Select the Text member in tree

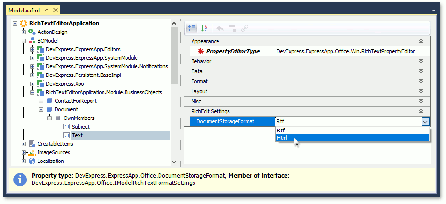click(78, 135)
